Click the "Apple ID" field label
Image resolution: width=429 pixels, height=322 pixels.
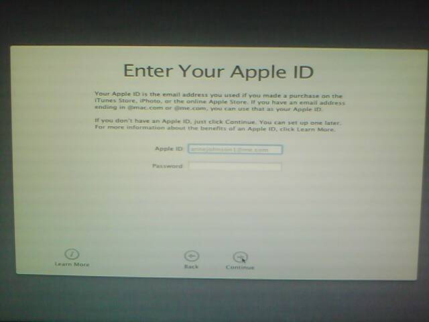[169, 150]
